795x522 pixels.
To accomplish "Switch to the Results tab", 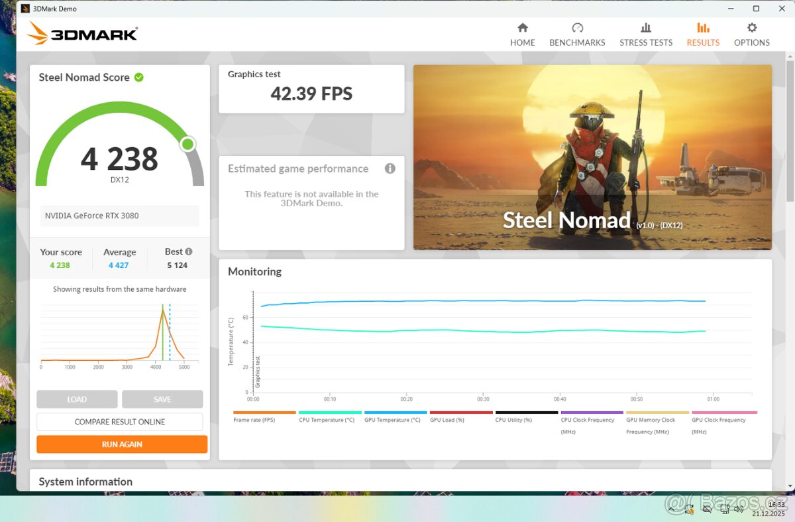I will tap(702, 34).
